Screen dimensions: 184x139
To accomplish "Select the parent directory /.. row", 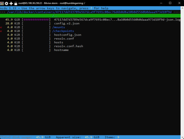I will pyautogui.click(x=90, y=16).
